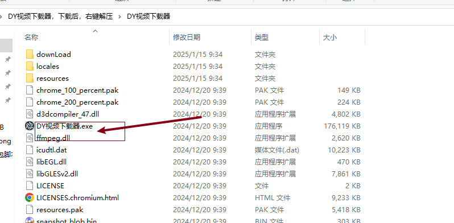Select the file name ffmpeg.dll
This screenshot has height=223, width=454.
click(x=53, y=138)
